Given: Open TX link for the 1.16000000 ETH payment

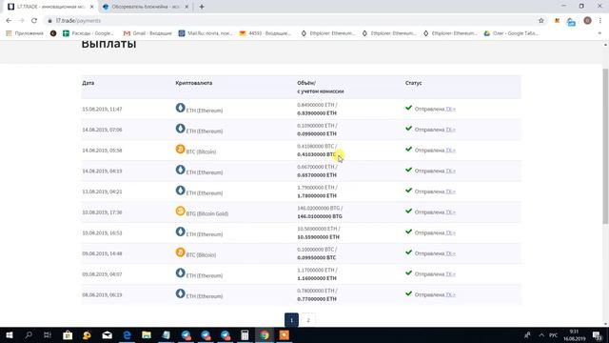Looking at the screenshot, I should (x=450, y=274).
